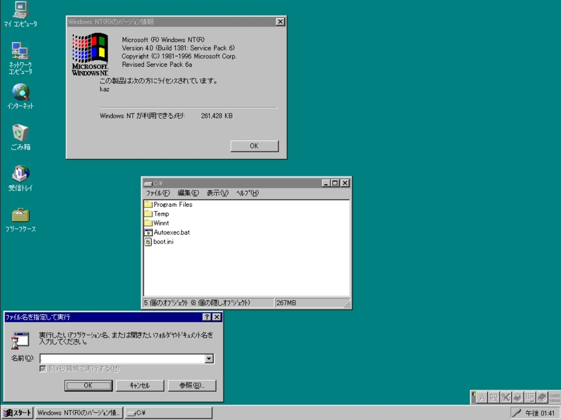Click the 'Autoexec.bat' file name
The height and width of the screenshot is (420, 561).
click(172, 232)
